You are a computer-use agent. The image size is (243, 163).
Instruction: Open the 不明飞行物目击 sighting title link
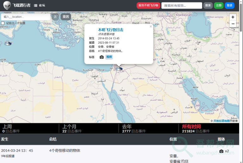[110, 30]
